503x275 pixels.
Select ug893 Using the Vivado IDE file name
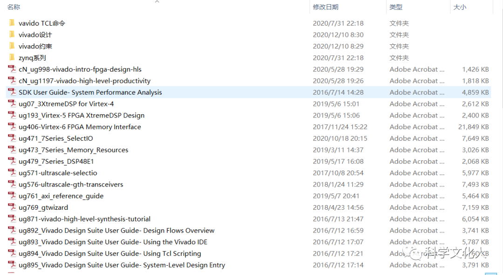[x=113, y=242]
